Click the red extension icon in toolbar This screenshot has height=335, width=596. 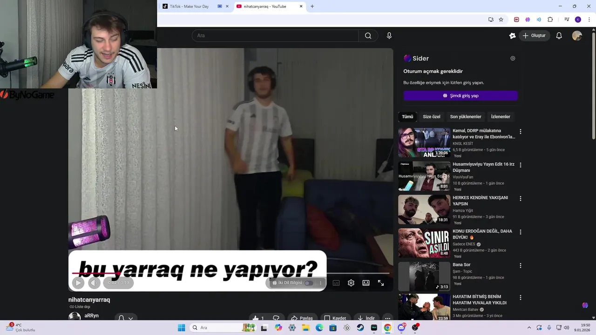click(516, 20)
